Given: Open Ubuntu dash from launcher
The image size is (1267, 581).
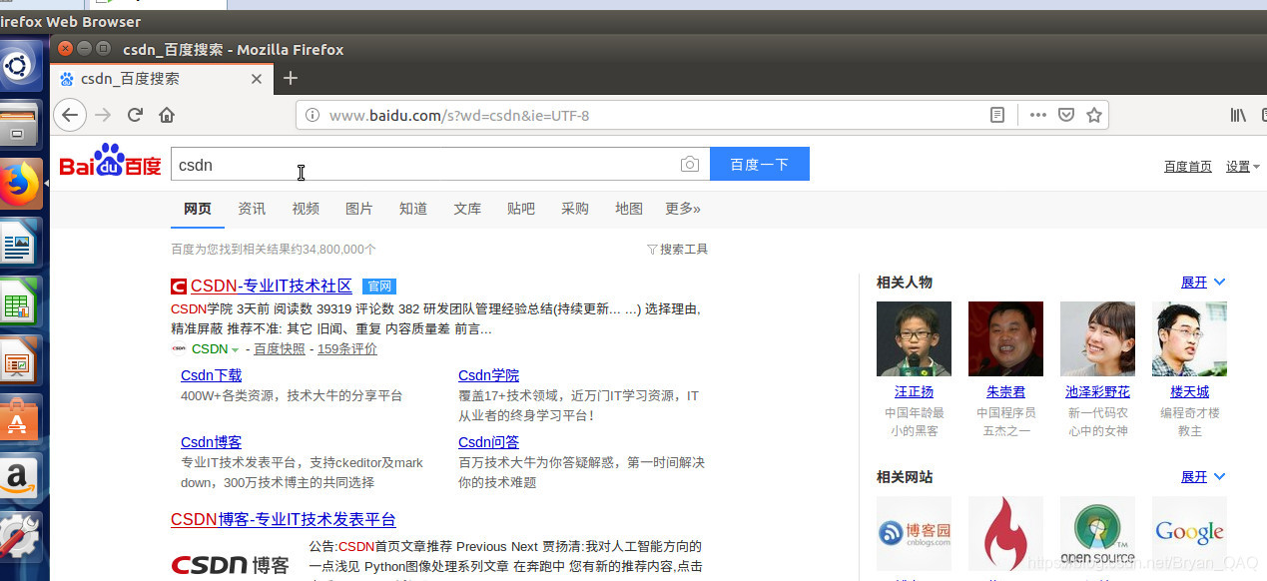Looking at the screenshot, I should 18,67.
